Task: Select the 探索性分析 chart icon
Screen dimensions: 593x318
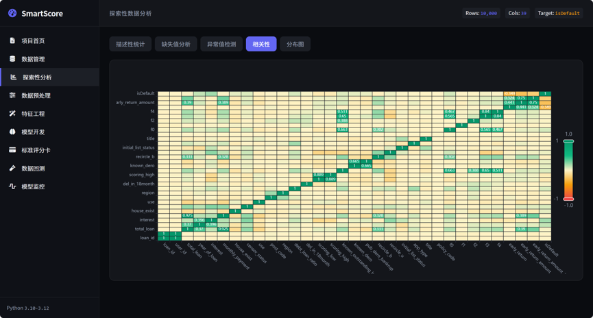Action: click(14, 77)
